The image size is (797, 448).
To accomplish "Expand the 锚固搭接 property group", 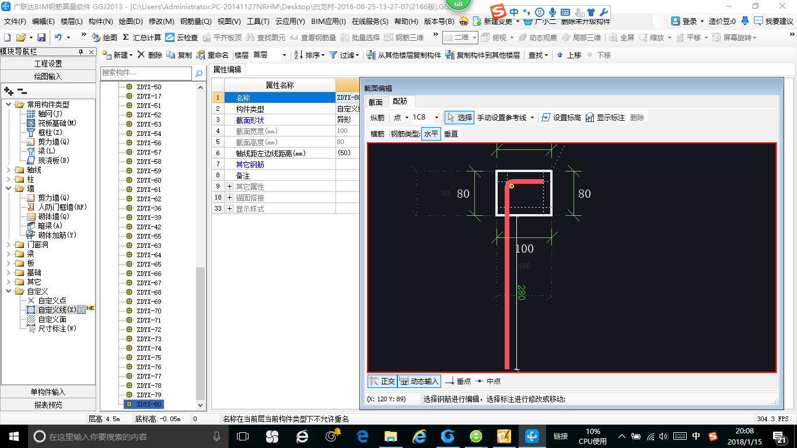I will (230, 198).
